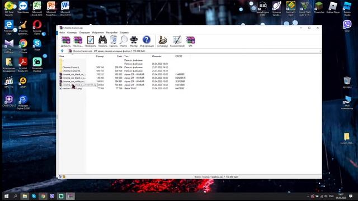Screen dimensions: 358x201
Task: Click the 'Файл PNG' type cell
Action: (130, 88)
